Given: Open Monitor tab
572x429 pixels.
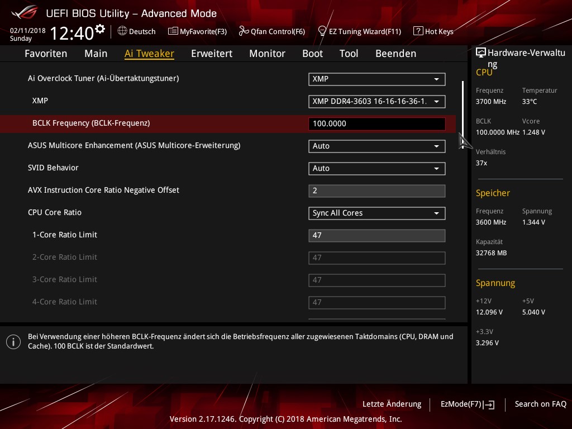Looking at the screenshot, I should point(267,54).
